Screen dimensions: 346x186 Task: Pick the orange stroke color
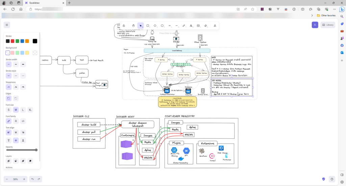pyautogui.click(x=27, y=41)
